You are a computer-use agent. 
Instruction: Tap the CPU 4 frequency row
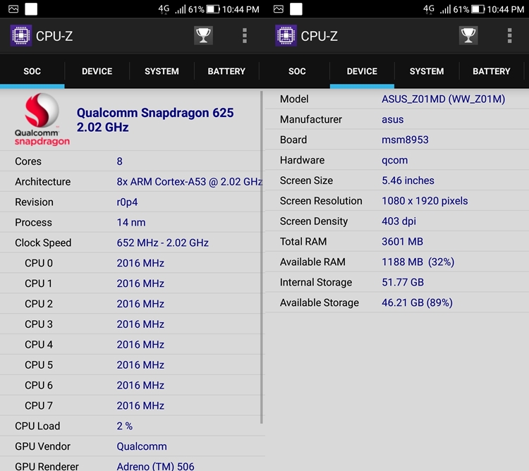point(133,345)
